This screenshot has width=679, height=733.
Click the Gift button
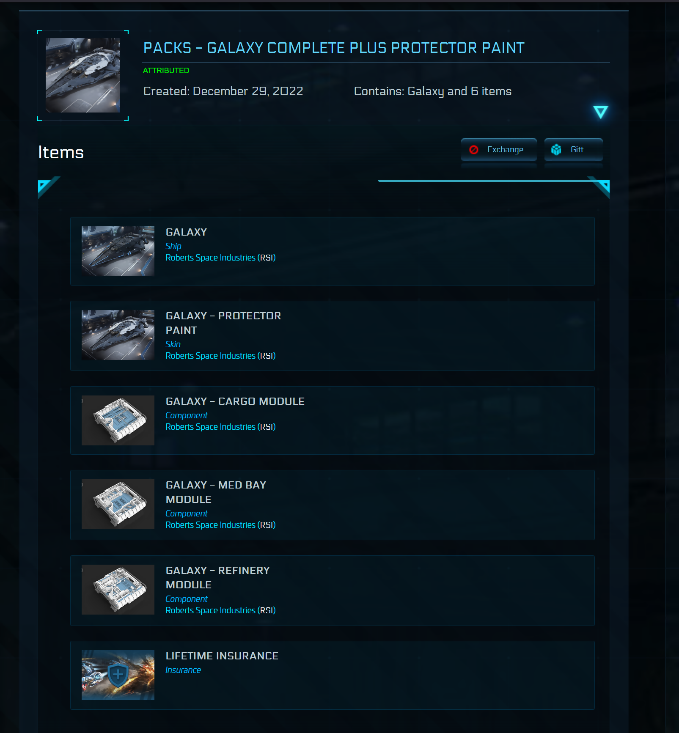pos(573,150)
